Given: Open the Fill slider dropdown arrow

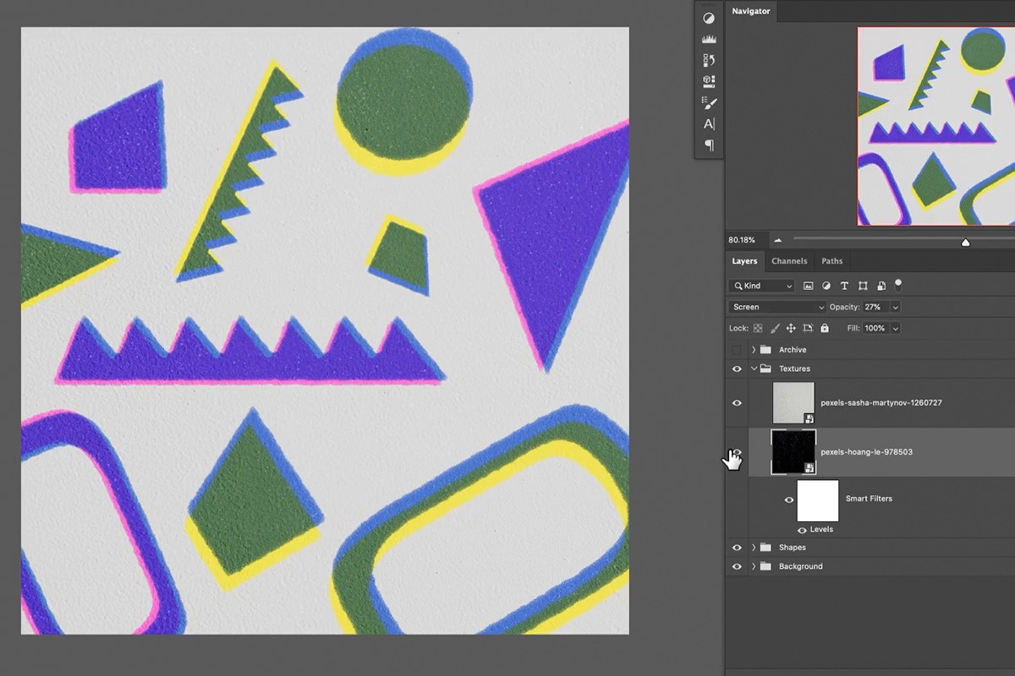Looking at the screenshot, I should point(896,328).
